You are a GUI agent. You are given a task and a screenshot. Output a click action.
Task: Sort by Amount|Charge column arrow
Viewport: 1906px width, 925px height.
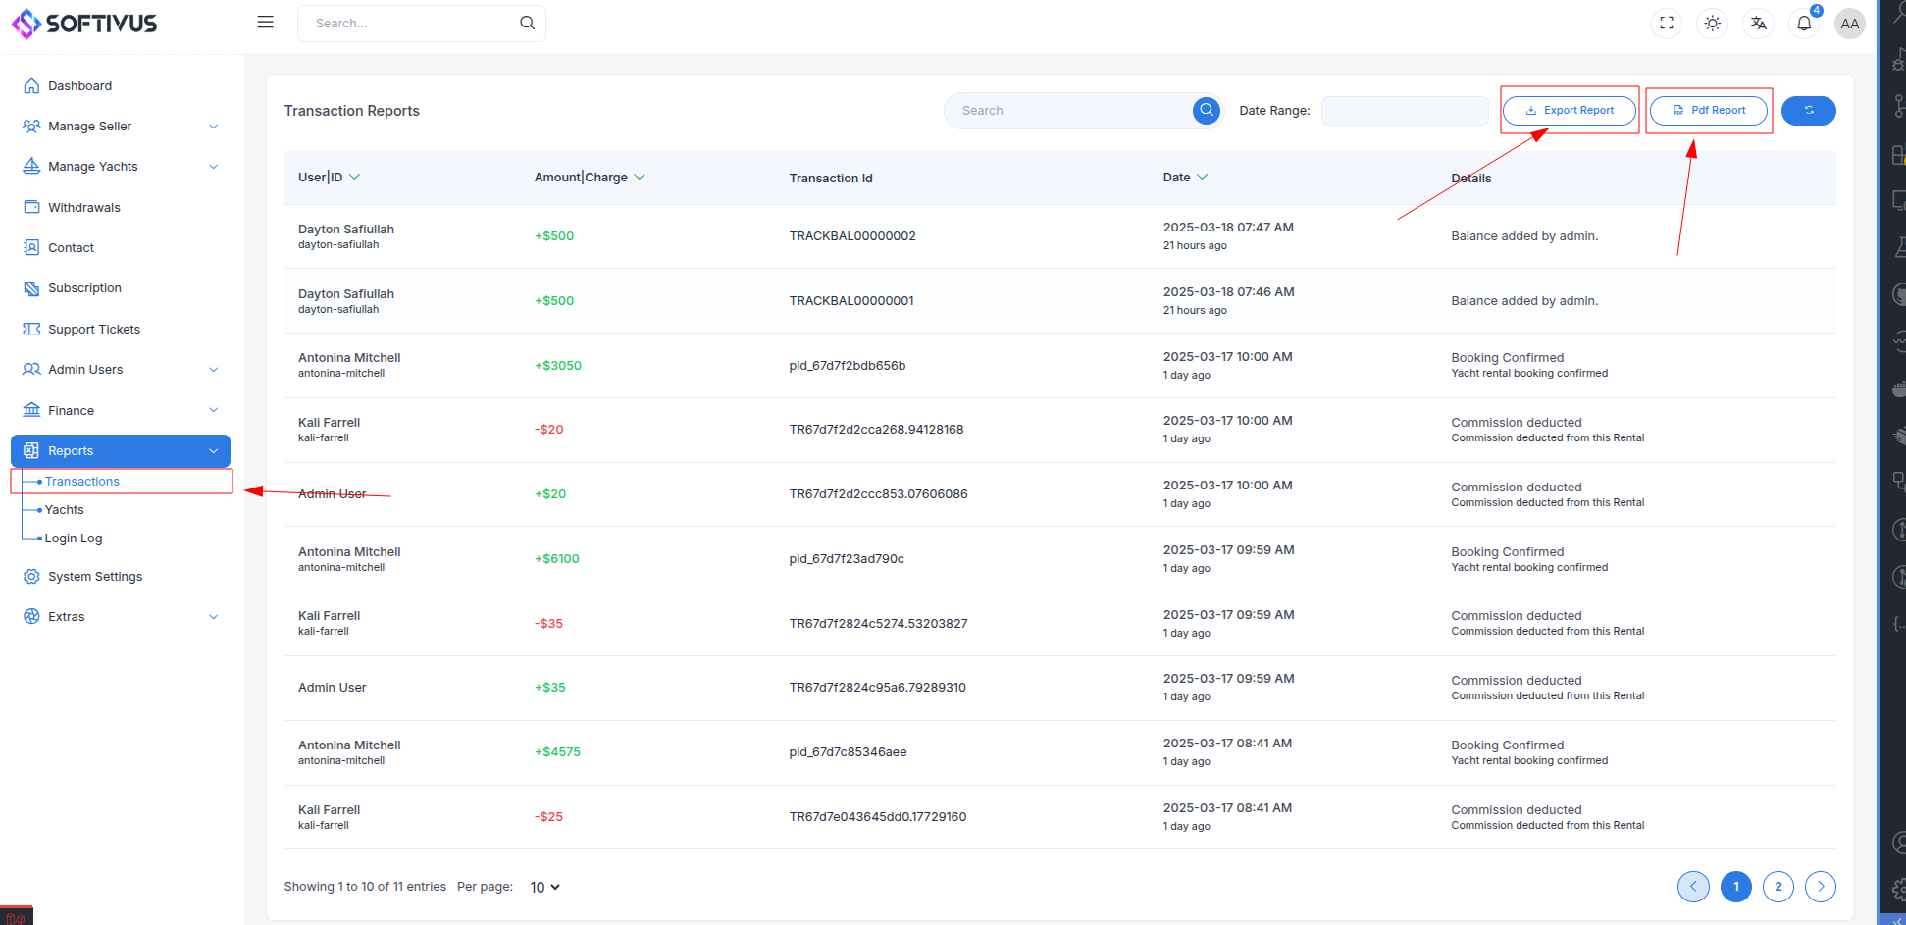click(640, 177)
